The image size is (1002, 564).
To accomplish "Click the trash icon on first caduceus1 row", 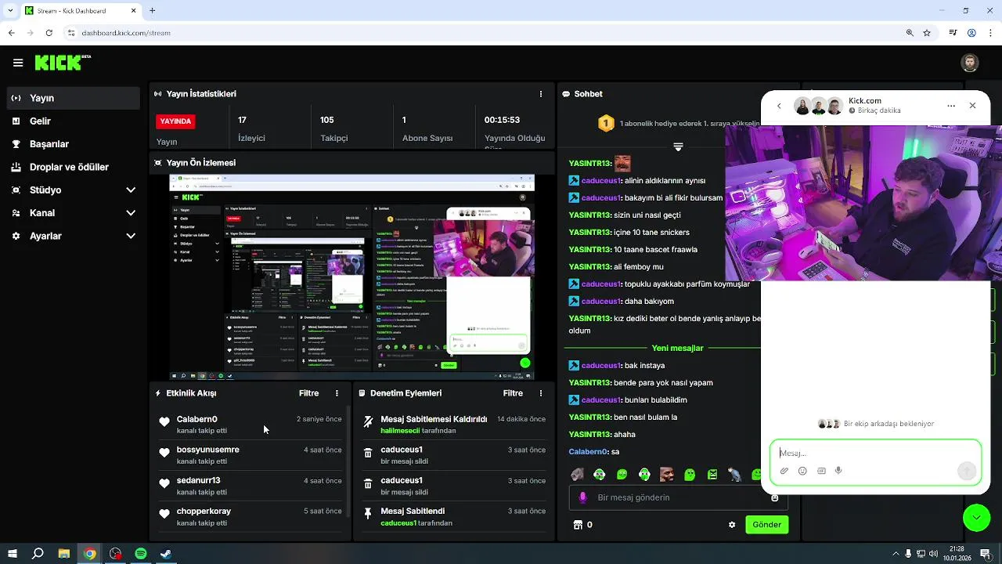I will pos(368,453).
